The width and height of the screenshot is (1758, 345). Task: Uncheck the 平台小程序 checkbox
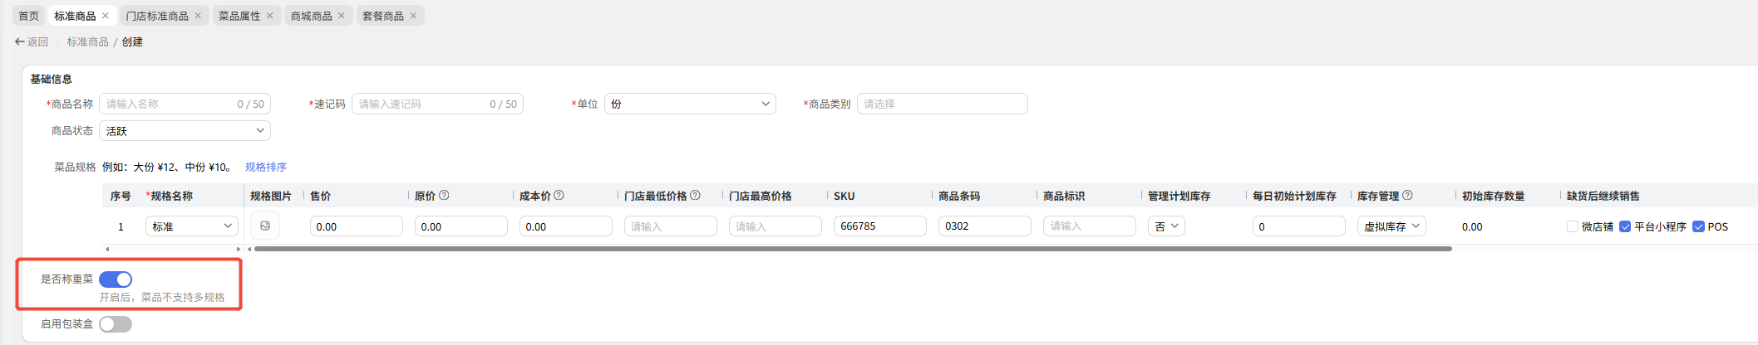click(x=1625, y=226)
